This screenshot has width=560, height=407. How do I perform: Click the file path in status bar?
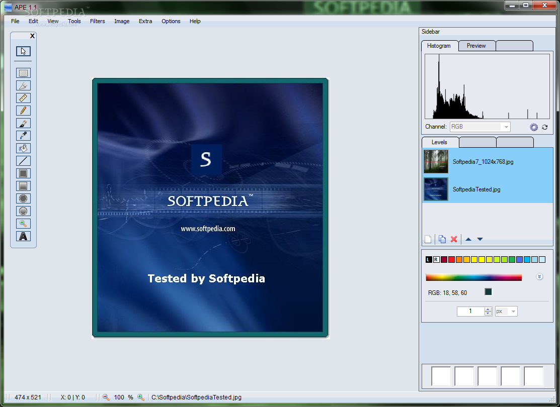coord(196,397)
